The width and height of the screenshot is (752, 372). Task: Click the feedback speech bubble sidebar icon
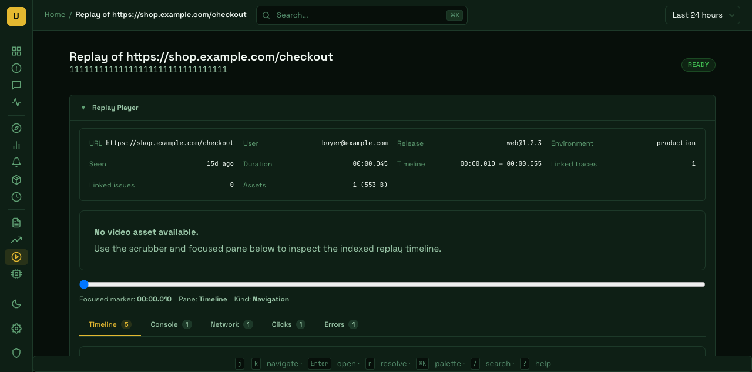(x=16, y=85)
